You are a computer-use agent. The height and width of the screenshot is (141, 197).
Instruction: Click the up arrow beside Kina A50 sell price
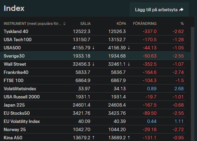pos(93,138)
